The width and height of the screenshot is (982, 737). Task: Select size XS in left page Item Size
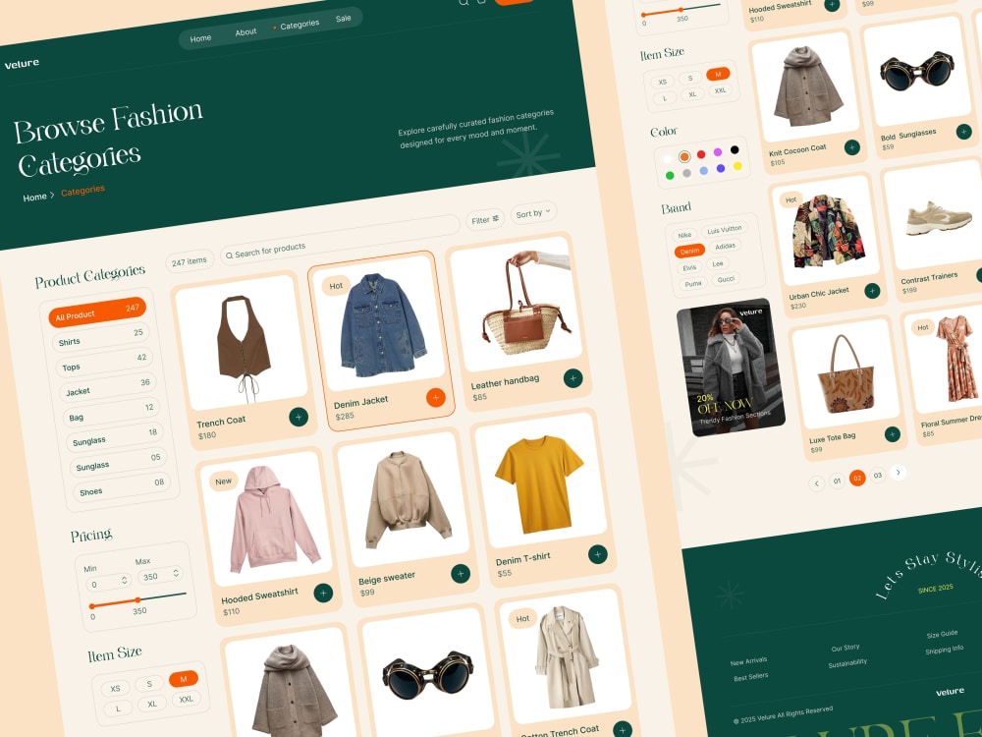point(115,688)
